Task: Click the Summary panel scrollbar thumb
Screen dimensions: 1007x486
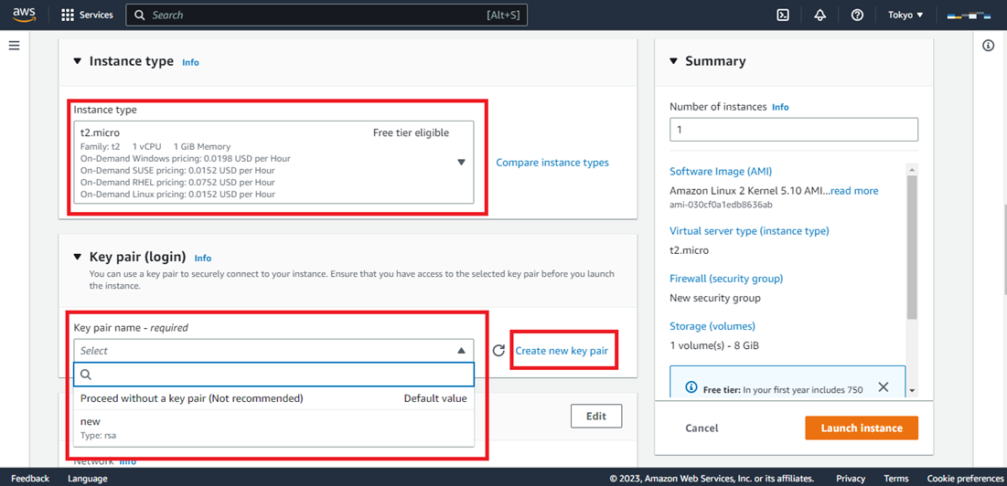Action: pos(912,247)
